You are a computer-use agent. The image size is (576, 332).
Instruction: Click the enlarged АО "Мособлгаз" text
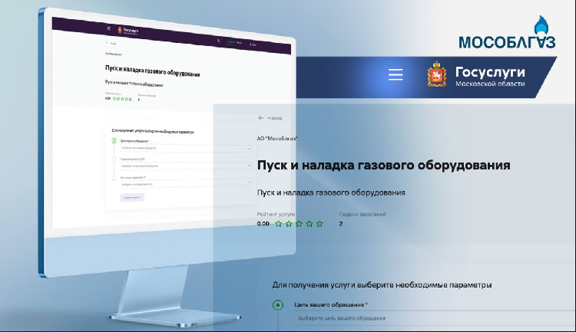tap(277, 138)
